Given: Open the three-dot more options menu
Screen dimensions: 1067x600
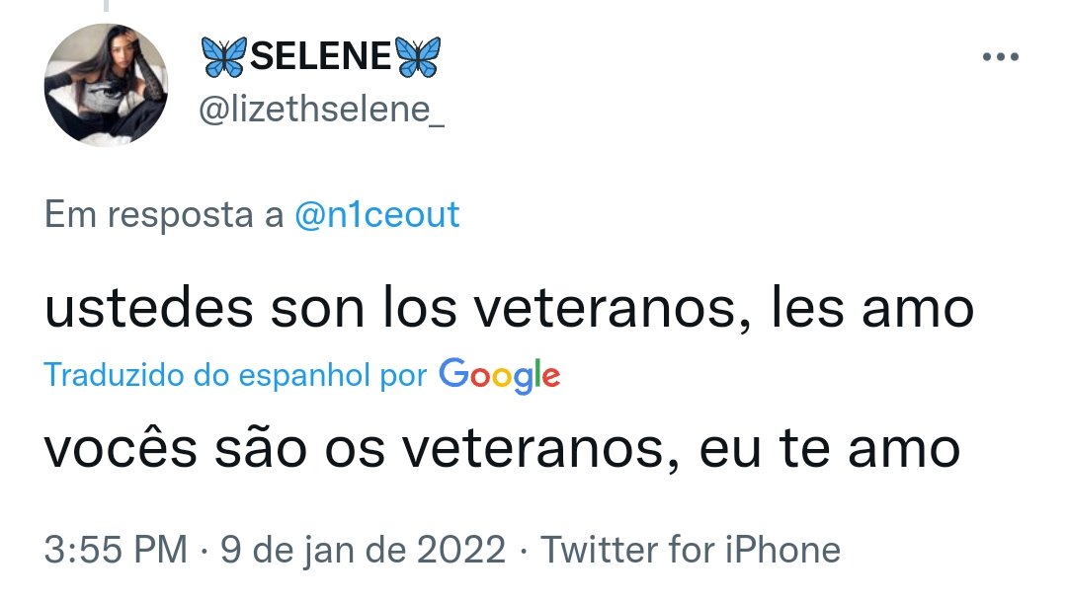Looking at the screenshot, I should tap(1000, 57).
